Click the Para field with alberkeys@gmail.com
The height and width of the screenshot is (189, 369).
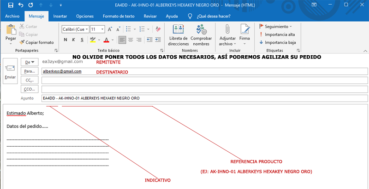[205, 71]
